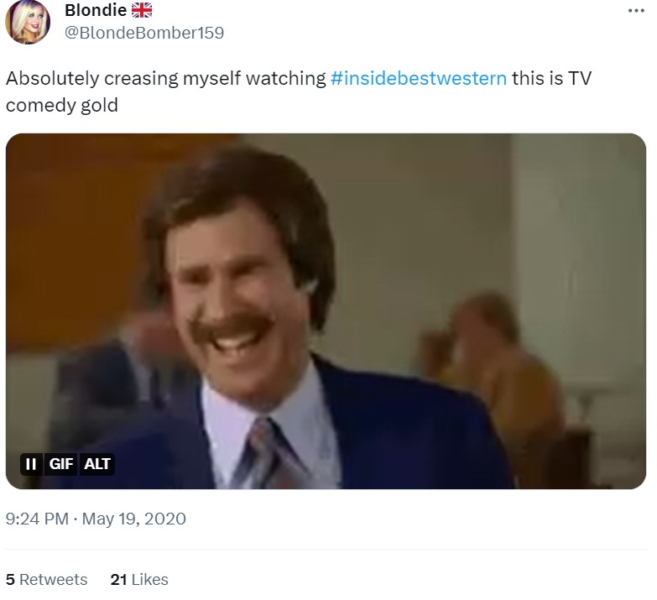The image size is (657, 600).
Task: Click the Blondie display name
Action: [x=95, y=11]
